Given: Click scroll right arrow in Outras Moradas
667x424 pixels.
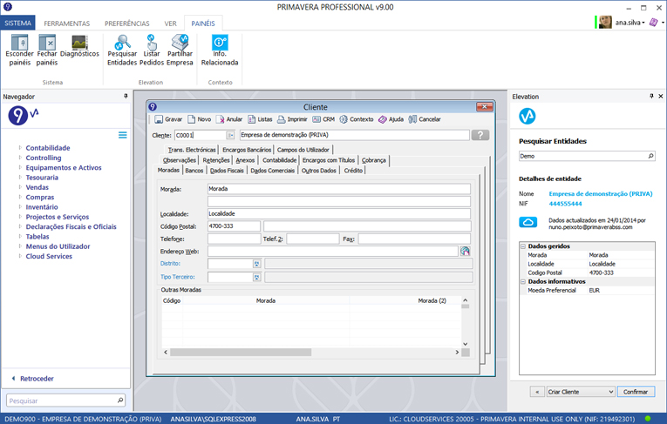Looking at the screenshot, I should (x=457, y=353).
